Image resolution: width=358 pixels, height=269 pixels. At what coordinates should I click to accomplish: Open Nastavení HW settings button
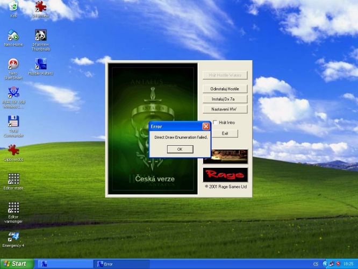point(225,109)
